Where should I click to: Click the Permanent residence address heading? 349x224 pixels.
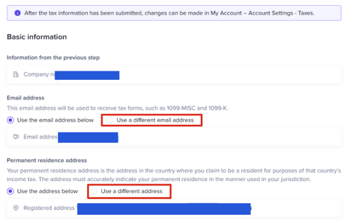(47, 160)
